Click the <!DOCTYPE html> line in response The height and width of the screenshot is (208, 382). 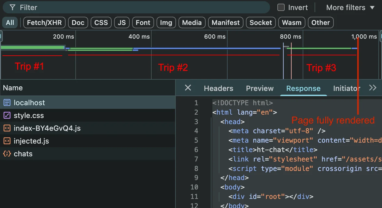[243, 103]
